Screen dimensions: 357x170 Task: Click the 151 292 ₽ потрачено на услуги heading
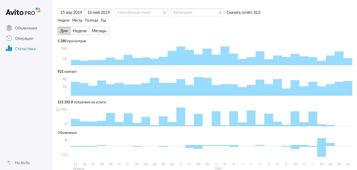(82, 102)
